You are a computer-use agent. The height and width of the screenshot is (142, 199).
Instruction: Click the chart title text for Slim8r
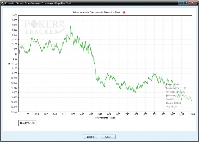pos(97,12)
